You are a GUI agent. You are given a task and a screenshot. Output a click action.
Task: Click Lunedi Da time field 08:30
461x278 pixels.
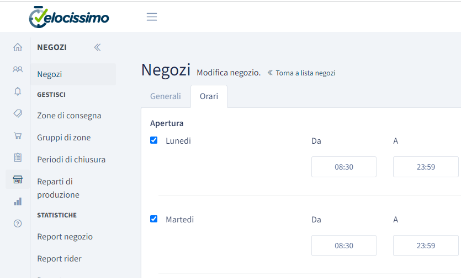(x=344, y=167)
